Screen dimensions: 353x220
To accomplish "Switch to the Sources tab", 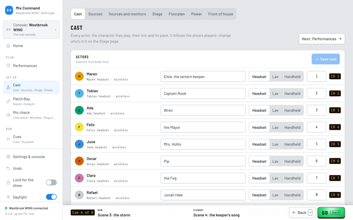I will click(x=95, y=14).
